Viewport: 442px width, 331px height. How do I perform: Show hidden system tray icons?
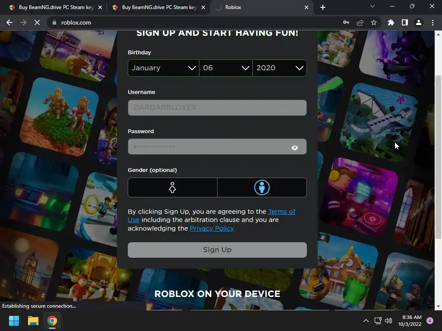pos(366,321)
